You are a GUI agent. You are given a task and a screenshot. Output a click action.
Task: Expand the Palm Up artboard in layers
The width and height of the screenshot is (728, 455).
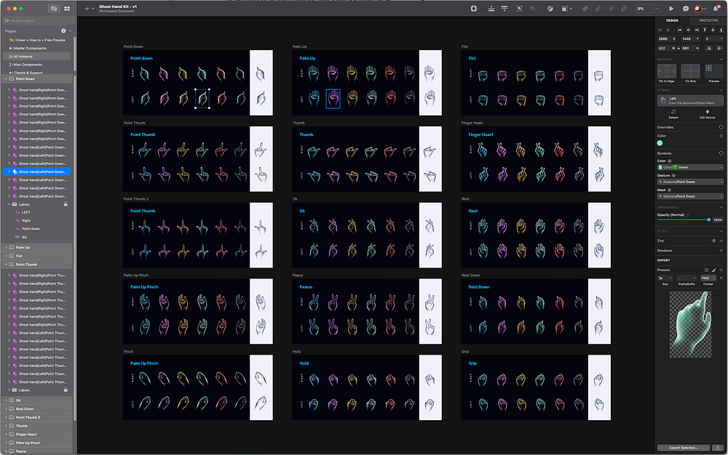[6, 247]
